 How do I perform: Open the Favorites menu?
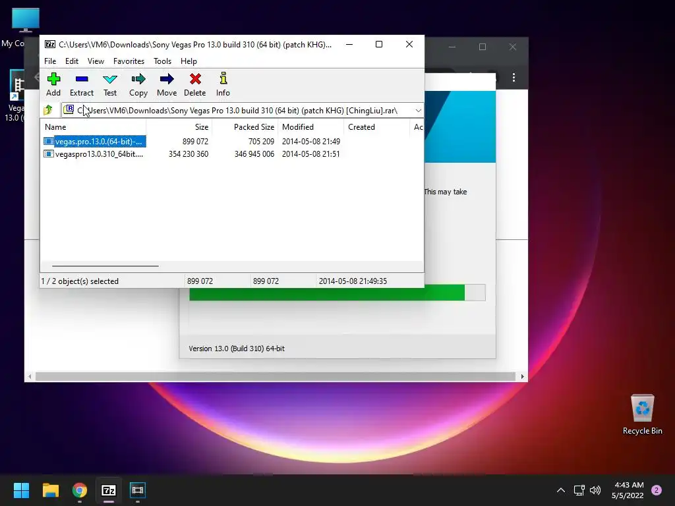[x=129, y=61]
